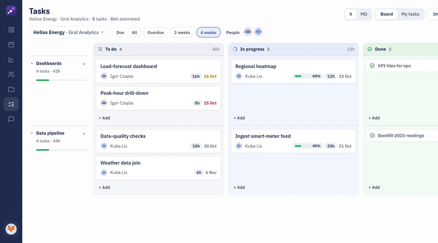The image size is (438, 243).
Task: Filter by first person avatar
Action: pos(248,32)
